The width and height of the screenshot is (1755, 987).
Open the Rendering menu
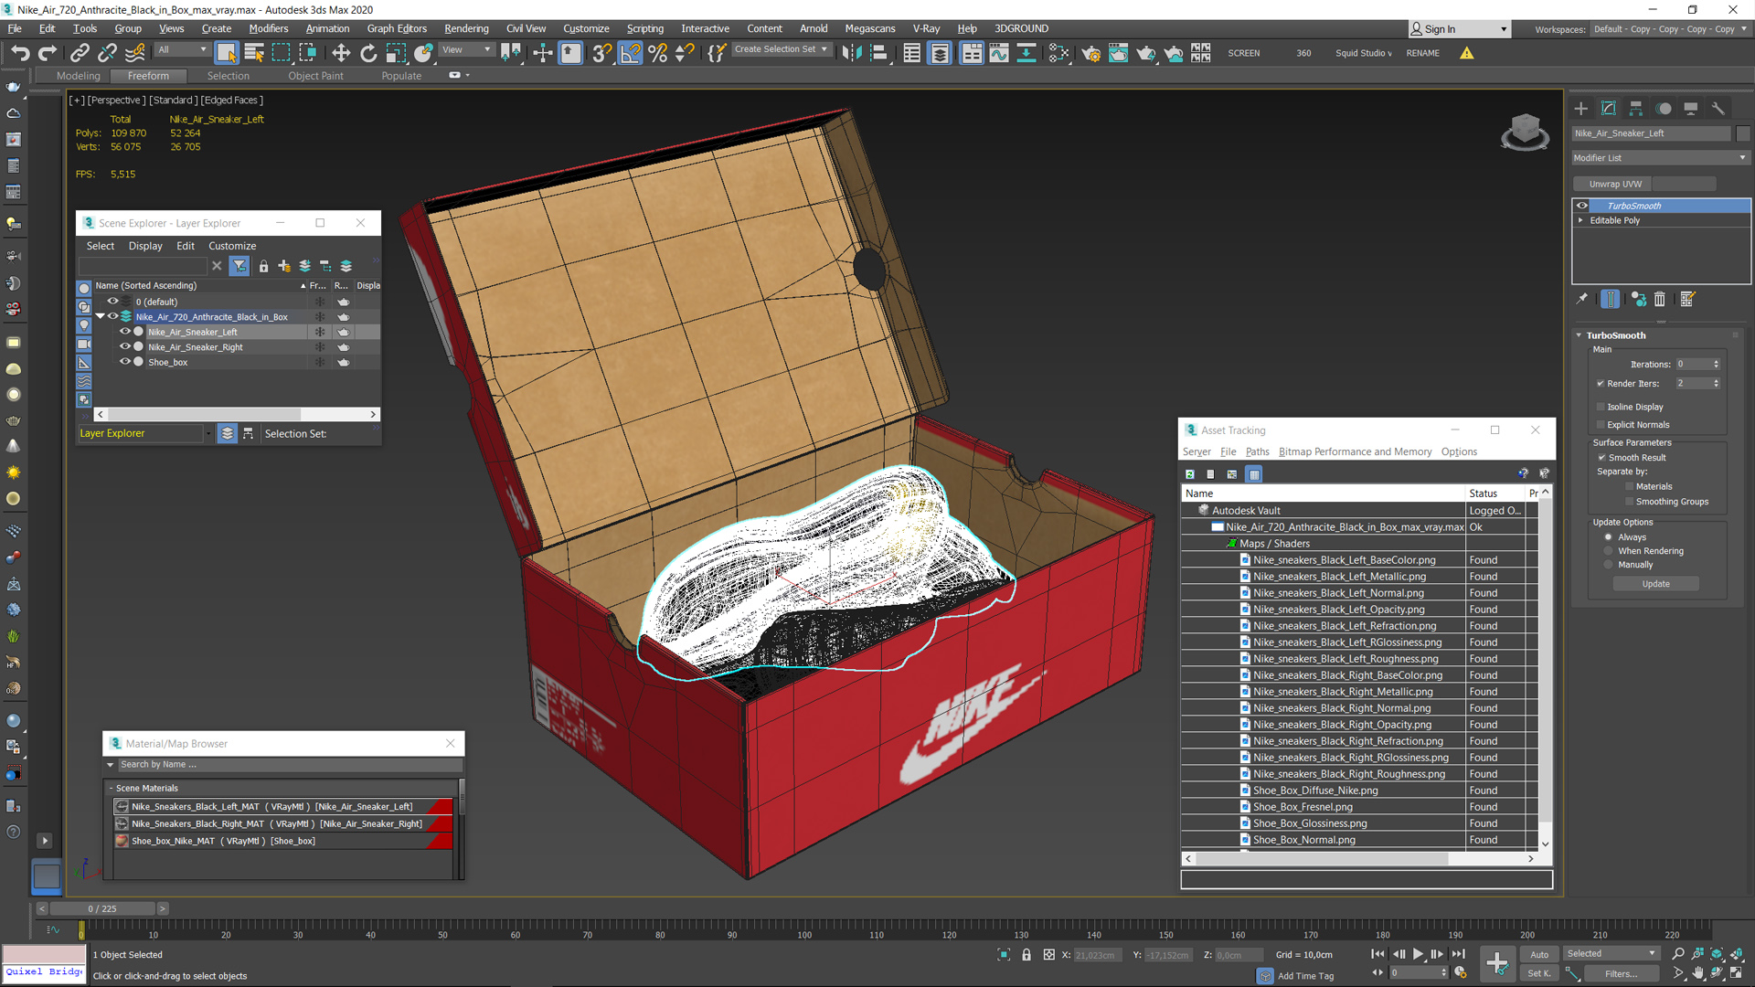tap(466, 28)
